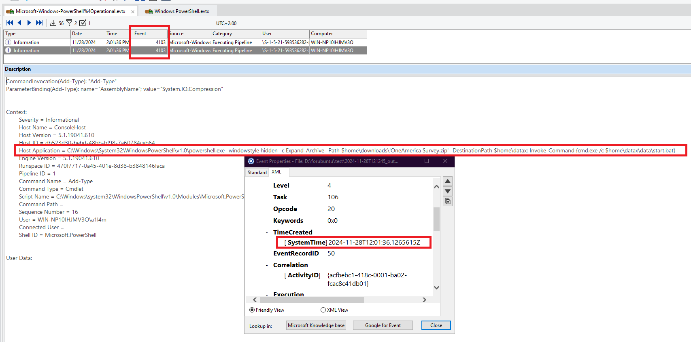691x342 pixels.
Task: Copy event details to clipboard
Action: click(448, 201)
